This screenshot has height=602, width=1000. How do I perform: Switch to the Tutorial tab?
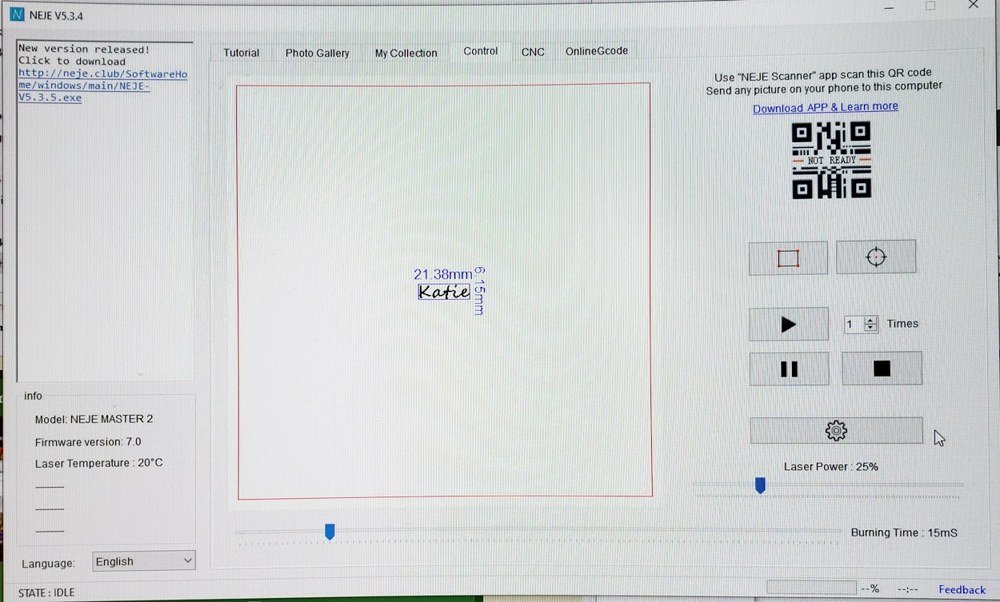[x=241, y=53]
